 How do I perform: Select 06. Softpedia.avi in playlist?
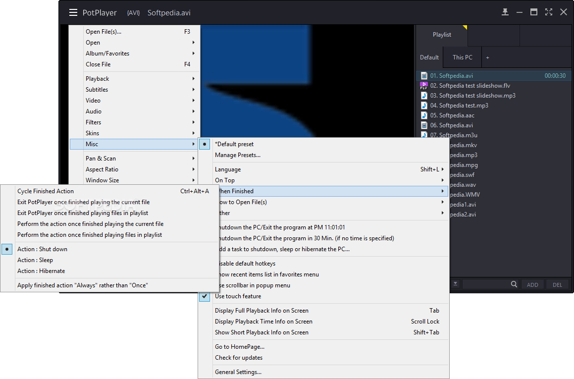point(494,125)
